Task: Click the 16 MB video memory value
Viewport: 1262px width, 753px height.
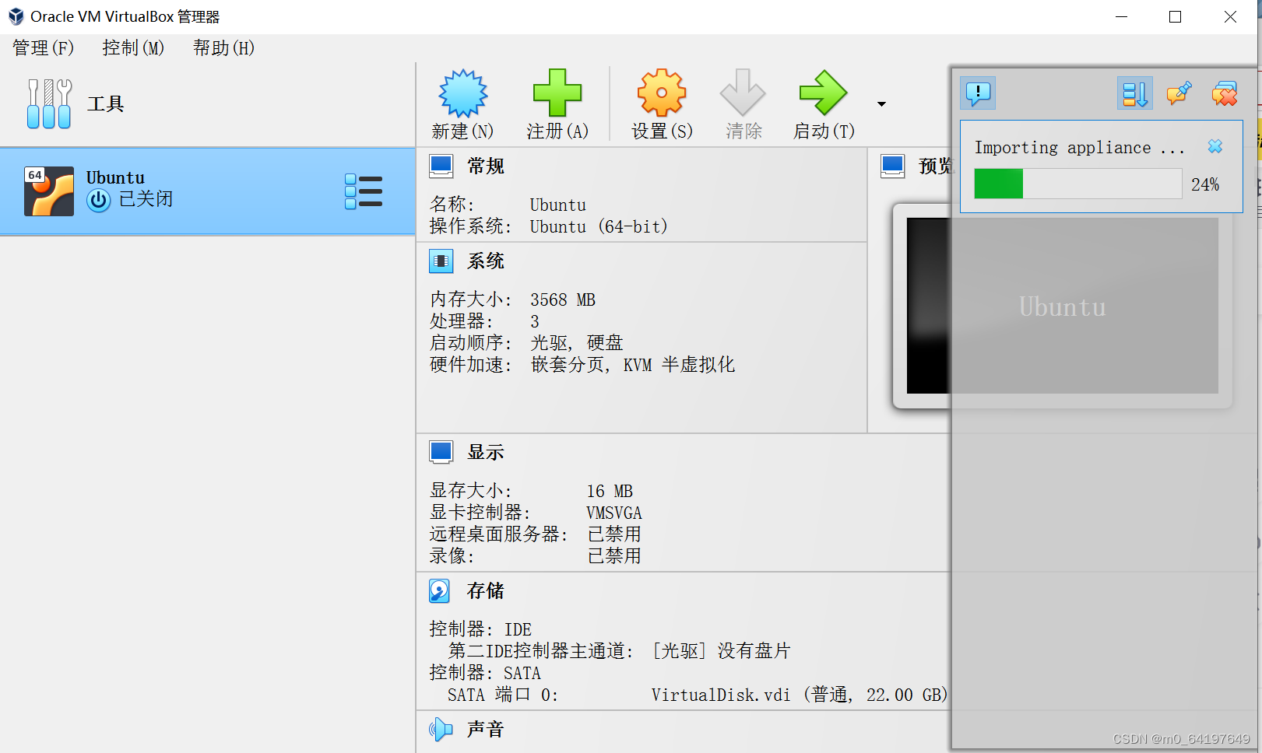Action: pos(610,492)
